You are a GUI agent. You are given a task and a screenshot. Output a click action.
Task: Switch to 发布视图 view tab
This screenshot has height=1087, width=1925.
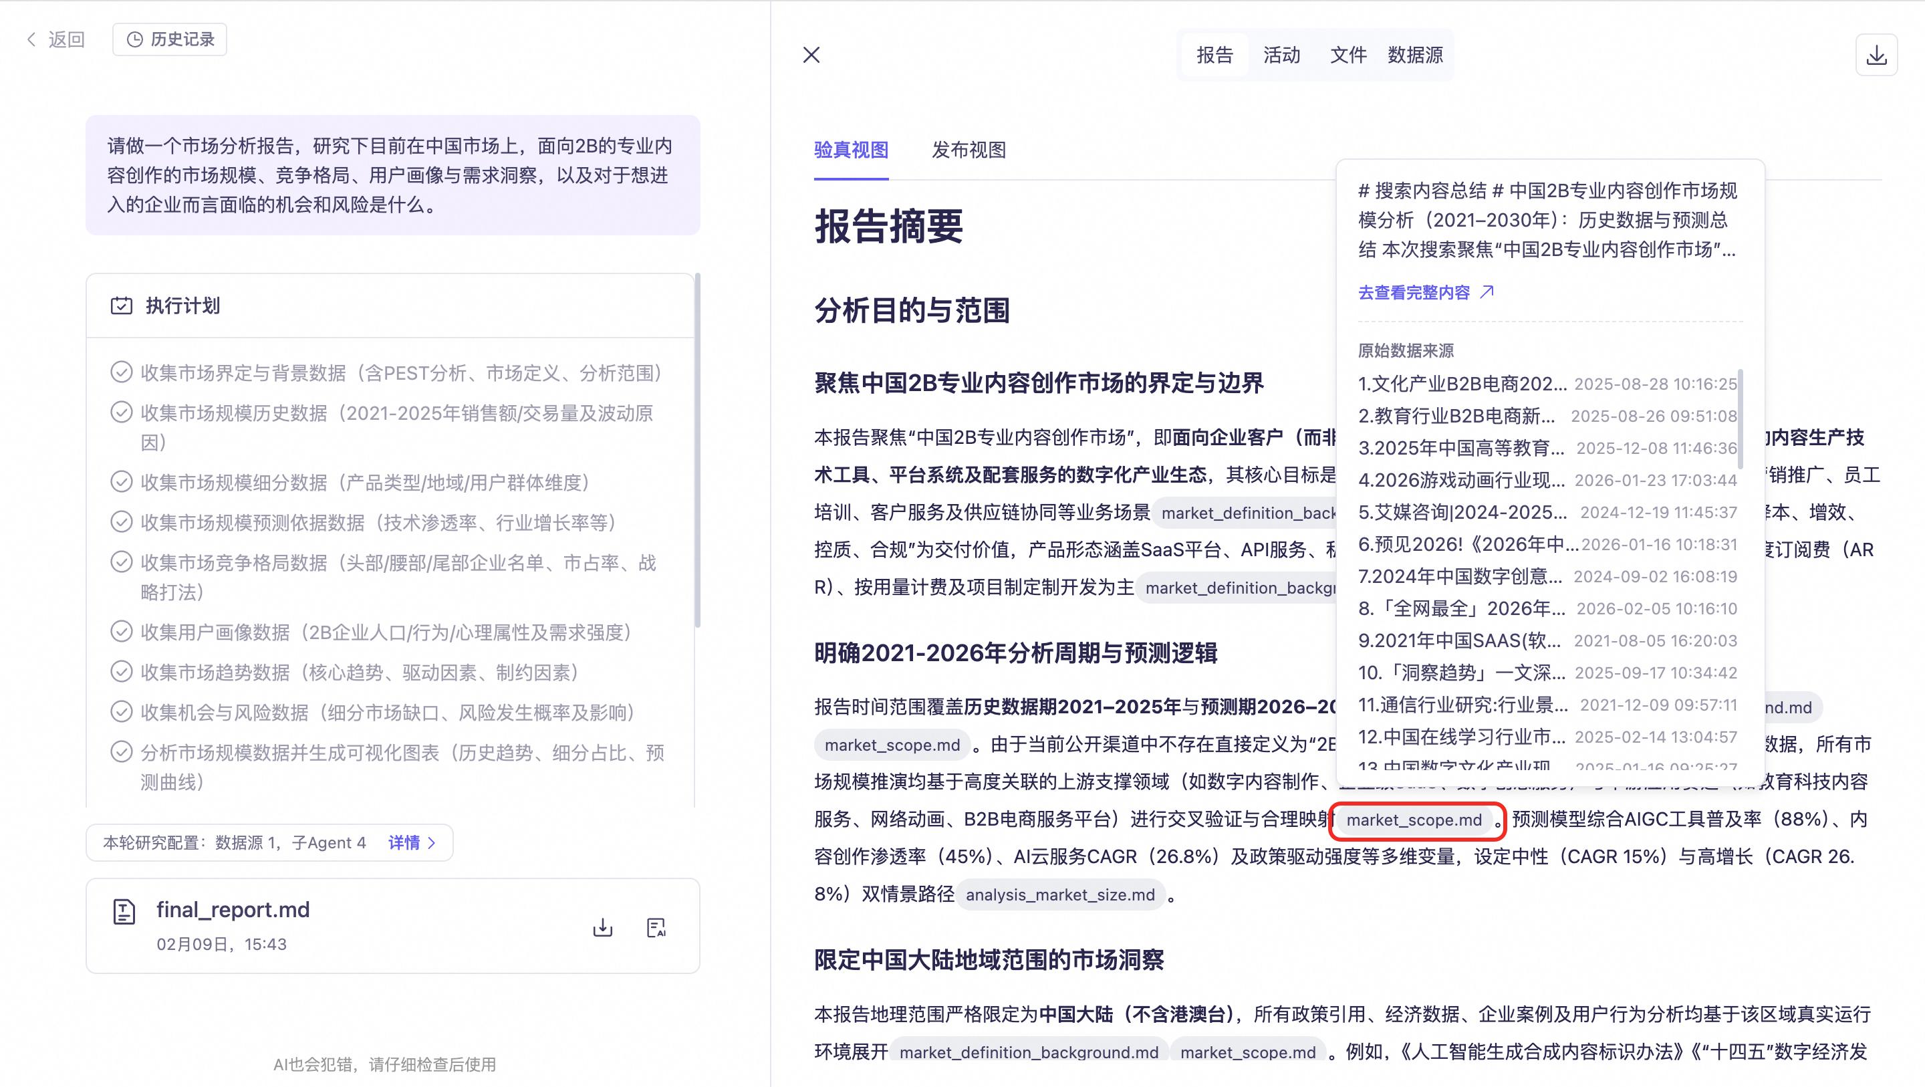[969, 150]
